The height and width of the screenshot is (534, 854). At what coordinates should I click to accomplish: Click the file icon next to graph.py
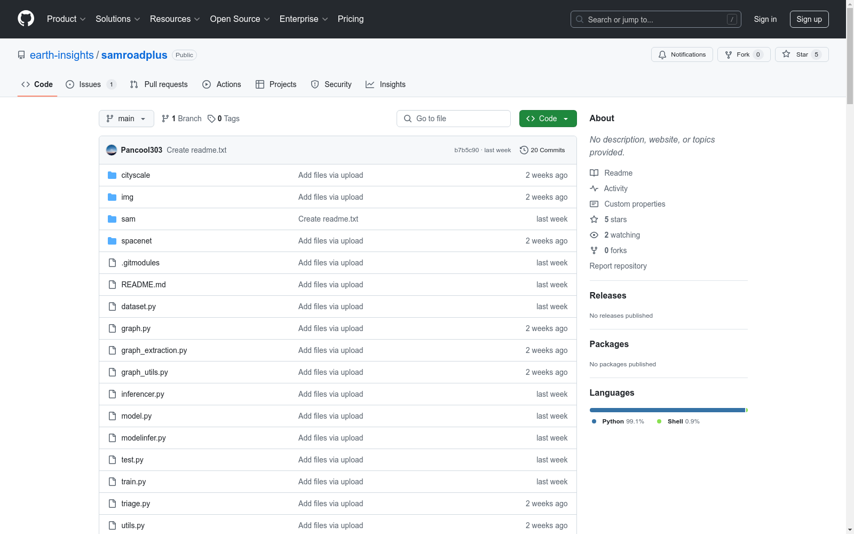pos(112,328)
